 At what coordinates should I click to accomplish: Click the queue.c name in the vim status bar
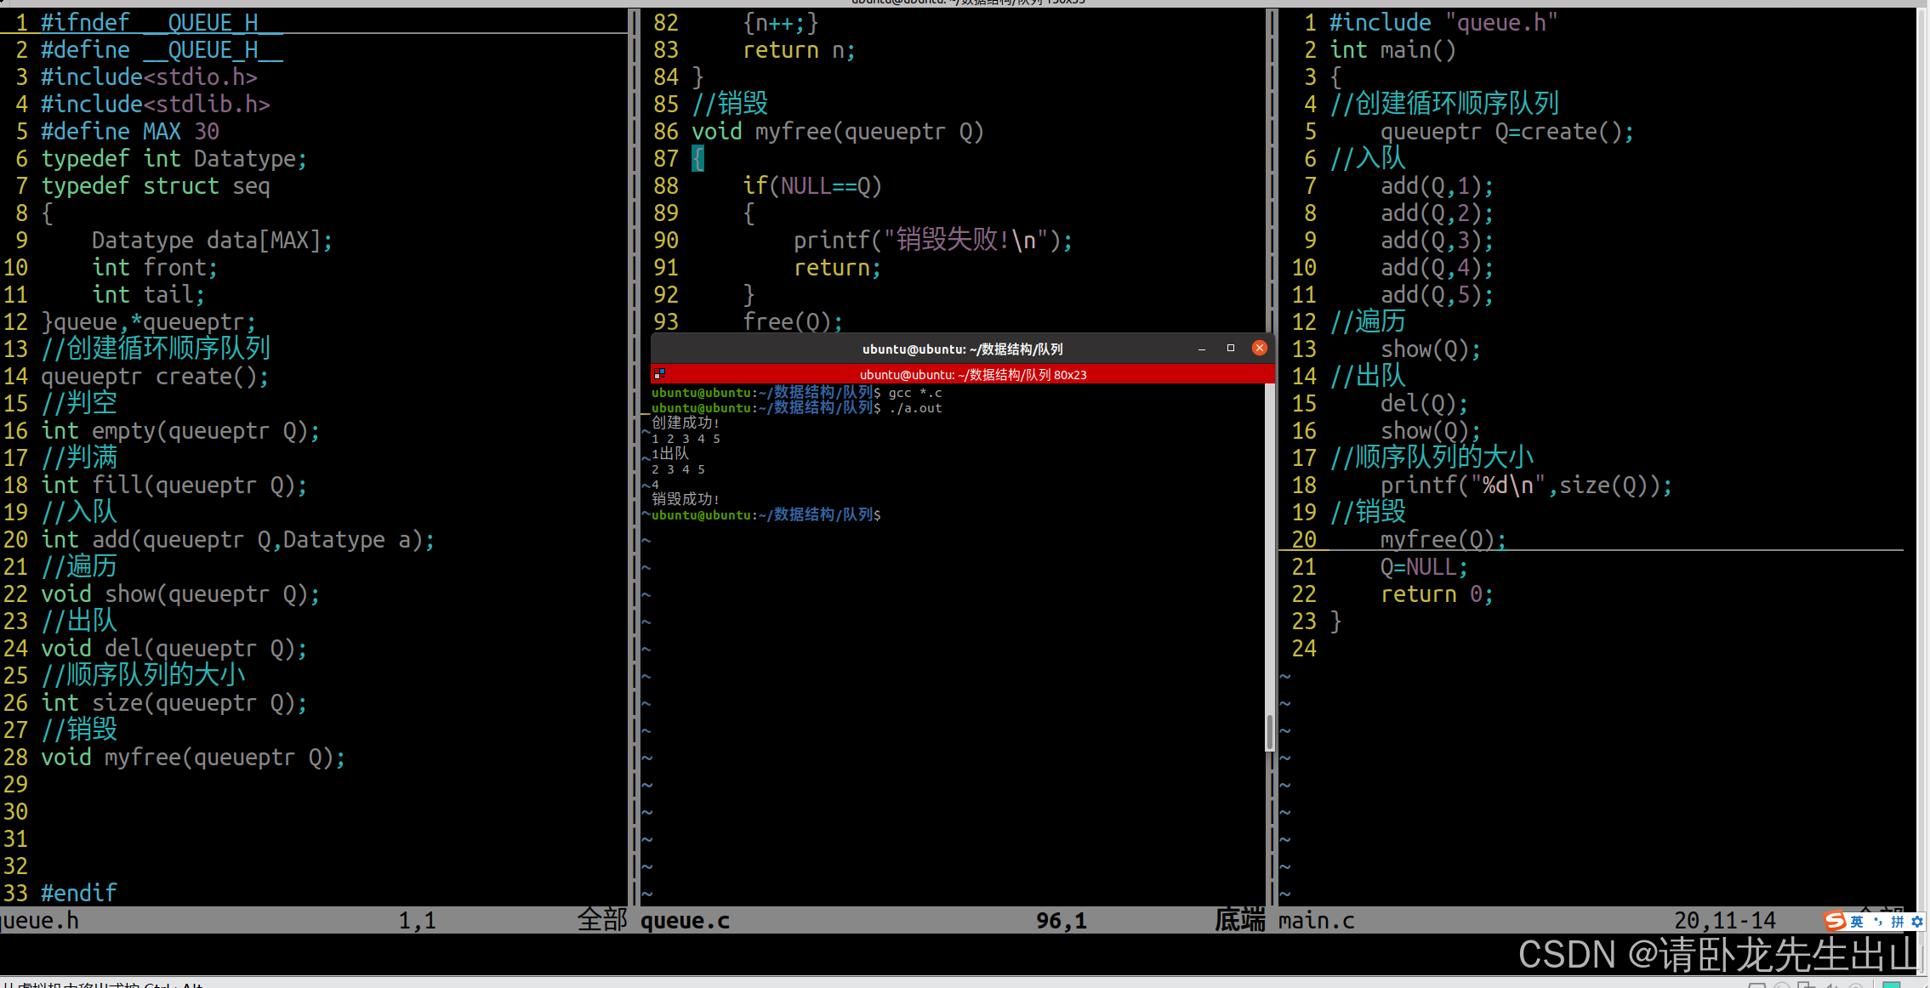685,919
